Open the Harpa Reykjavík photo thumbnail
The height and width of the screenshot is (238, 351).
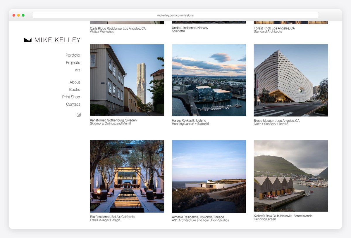tap(209, 80)
